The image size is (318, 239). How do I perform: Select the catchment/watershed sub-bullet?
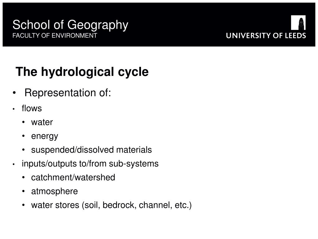tap(73, 177)
